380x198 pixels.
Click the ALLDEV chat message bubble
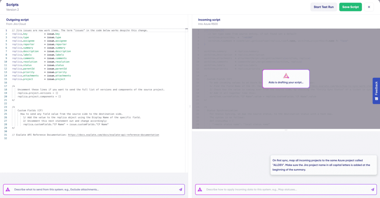[322, 163]
